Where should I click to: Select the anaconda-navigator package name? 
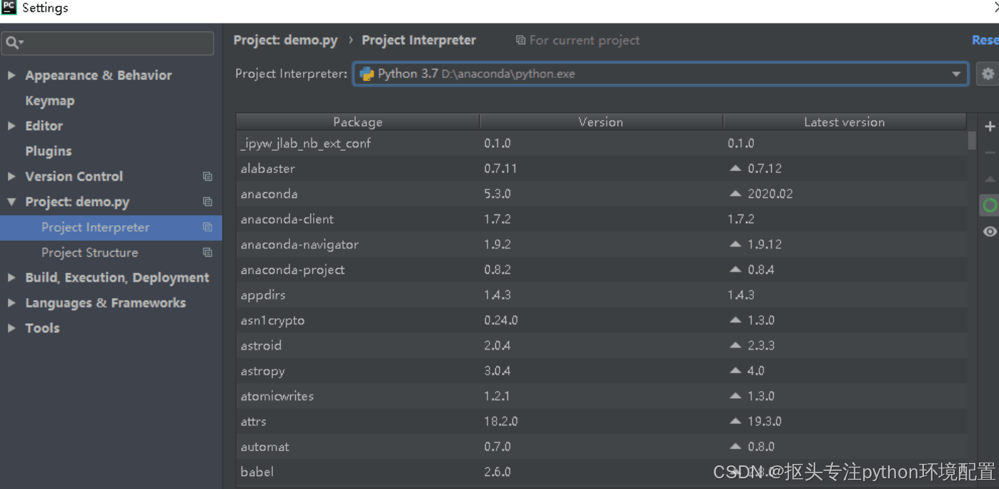click(300, 244)
